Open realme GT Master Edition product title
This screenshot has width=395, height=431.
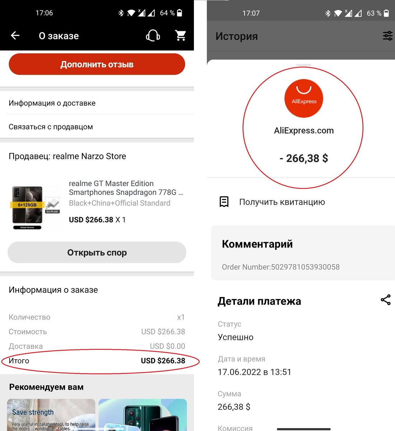(126, 188)
